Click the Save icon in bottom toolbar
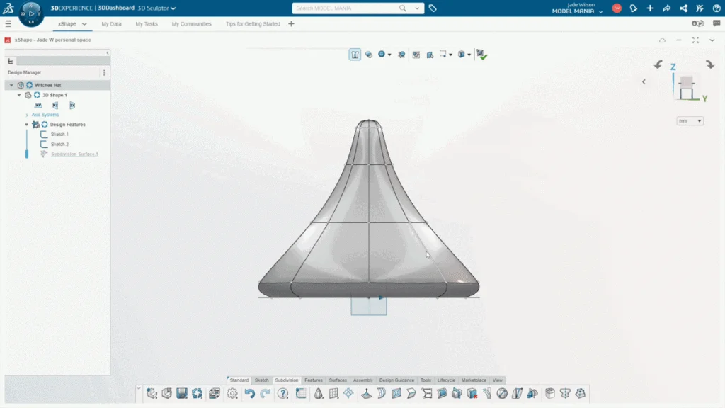This screenshot has height=408, width=725. tap(182, 394)
